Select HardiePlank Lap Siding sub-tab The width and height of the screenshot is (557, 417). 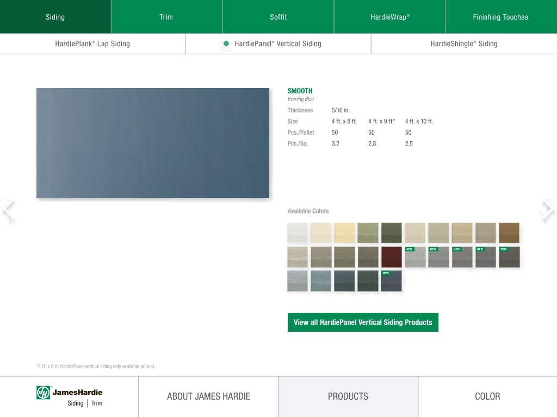[x=92, y=44]
